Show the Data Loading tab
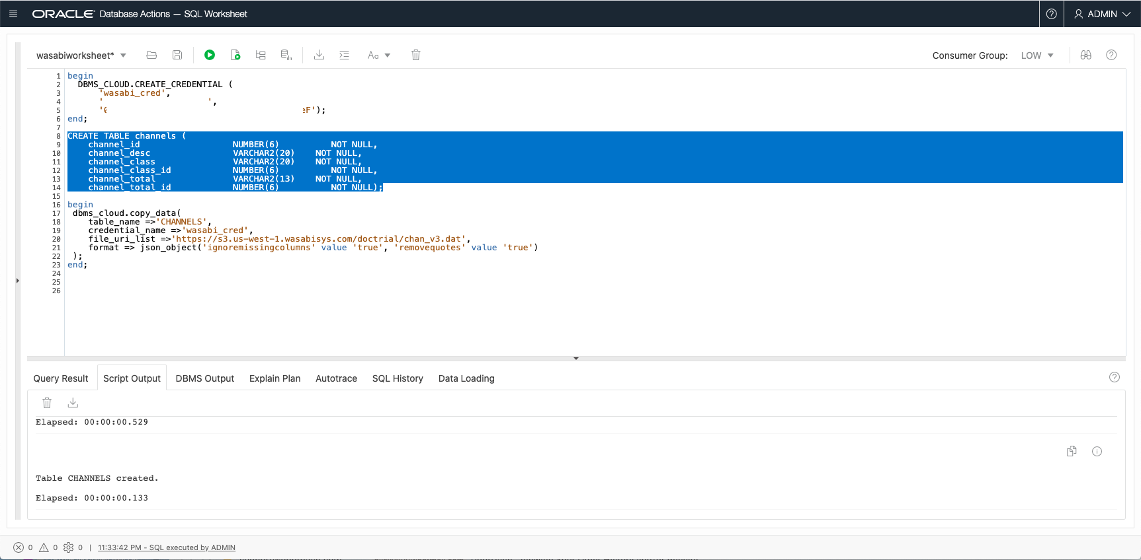 (466, 378)
